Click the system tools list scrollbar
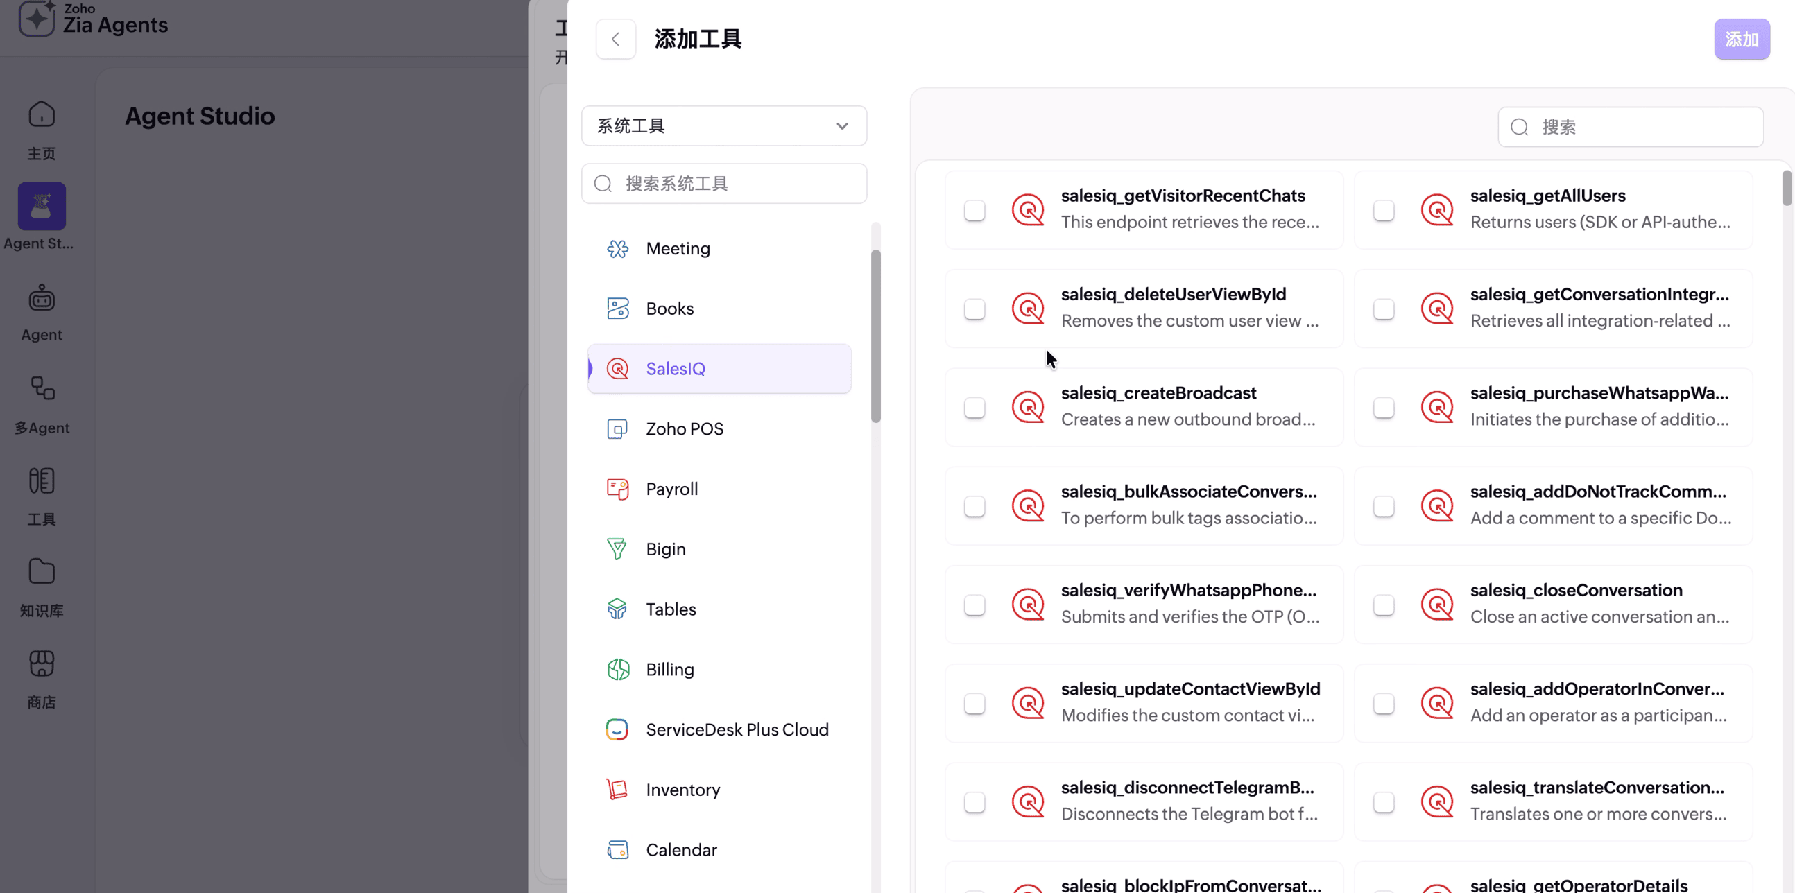The image size is (1795, 893). click(x=876, y=336)
